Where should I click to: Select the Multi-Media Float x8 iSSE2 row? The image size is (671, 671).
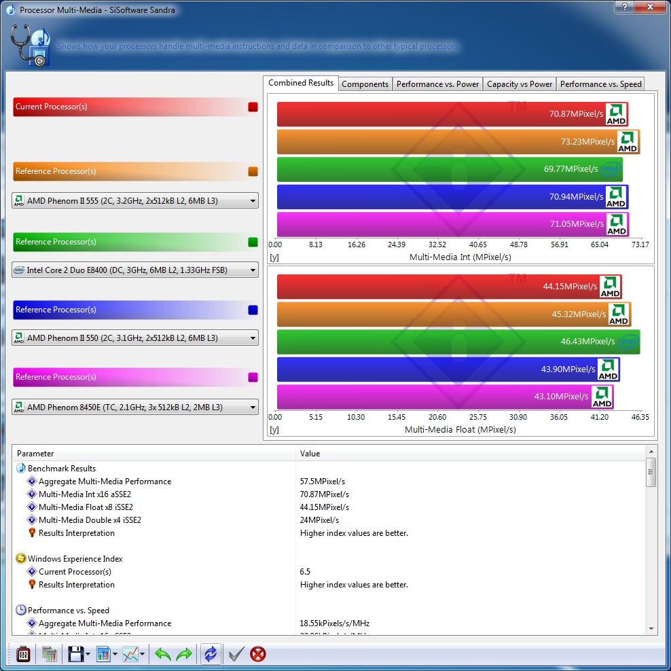click(329, 507)
